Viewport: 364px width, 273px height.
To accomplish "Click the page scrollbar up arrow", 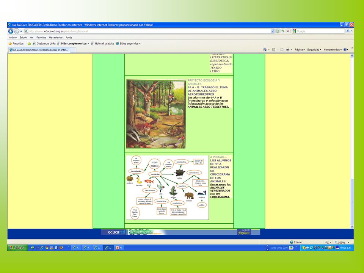I will [x=352, y=56].
